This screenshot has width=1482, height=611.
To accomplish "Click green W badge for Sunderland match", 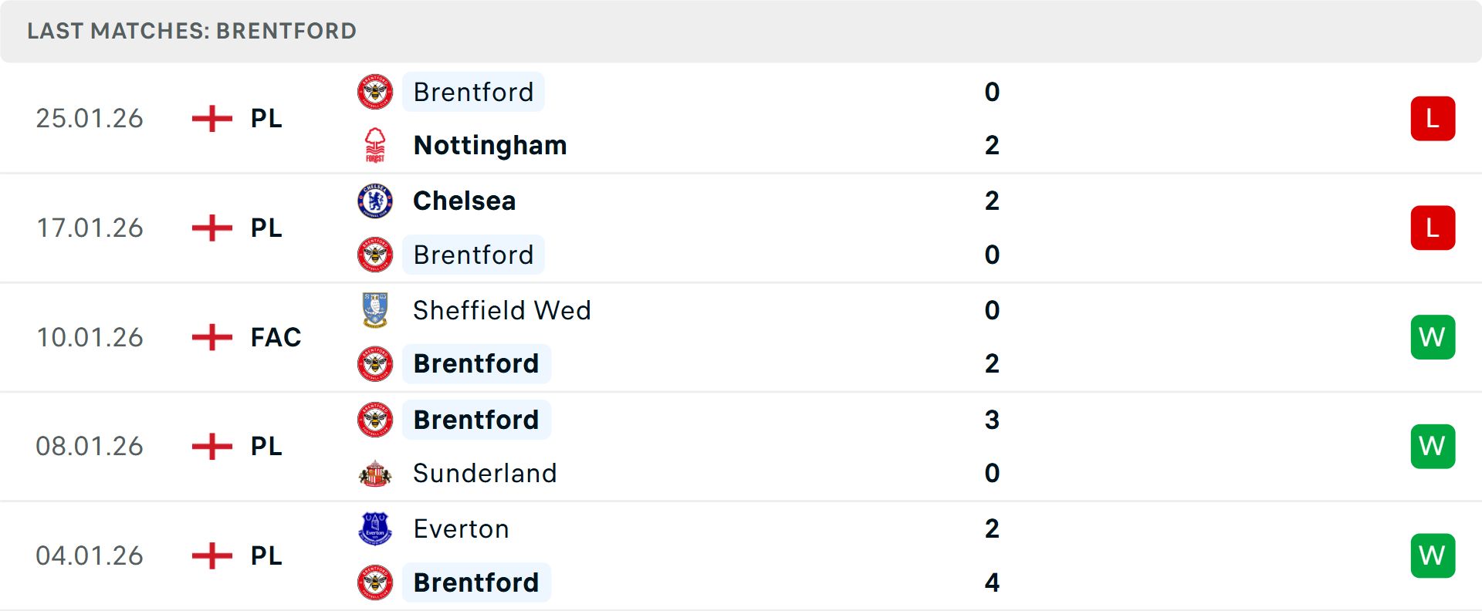I will pos(1433,447).
